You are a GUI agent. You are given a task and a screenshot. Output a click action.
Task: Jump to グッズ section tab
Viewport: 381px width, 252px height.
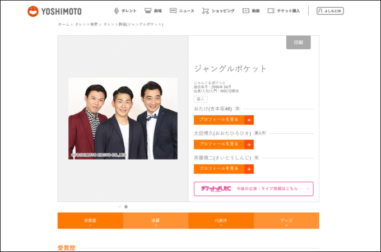point(286,221)
